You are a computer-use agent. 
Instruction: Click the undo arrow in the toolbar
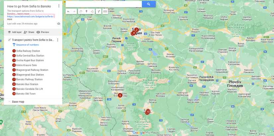68,12
